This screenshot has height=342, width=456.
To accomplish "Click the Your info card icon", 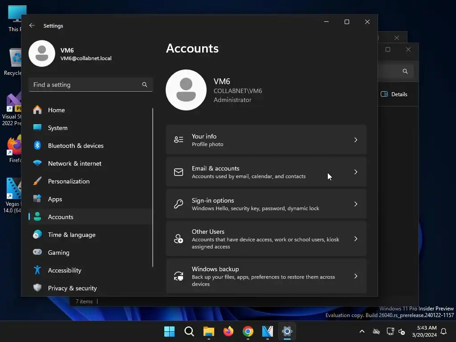I will pyautogui.click(x=179, y=140).
